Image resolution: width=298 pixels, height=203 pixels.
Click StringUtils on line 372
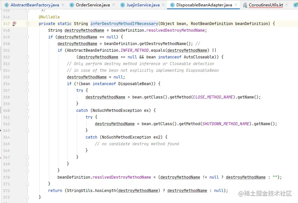click(x=80, y=191)
